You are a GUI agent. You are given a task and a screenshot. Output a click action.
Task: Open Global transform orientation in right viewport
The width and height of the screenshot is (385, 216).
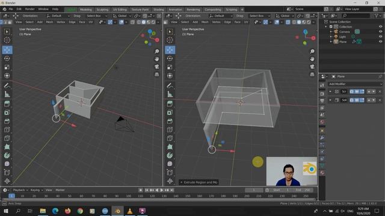[x=285, y=16]
